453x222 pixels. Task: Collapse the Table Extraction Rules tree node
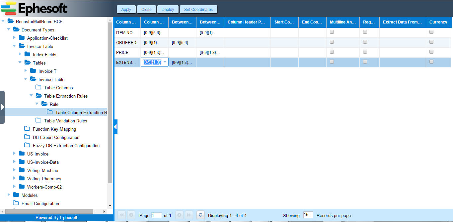click(31, 96)
